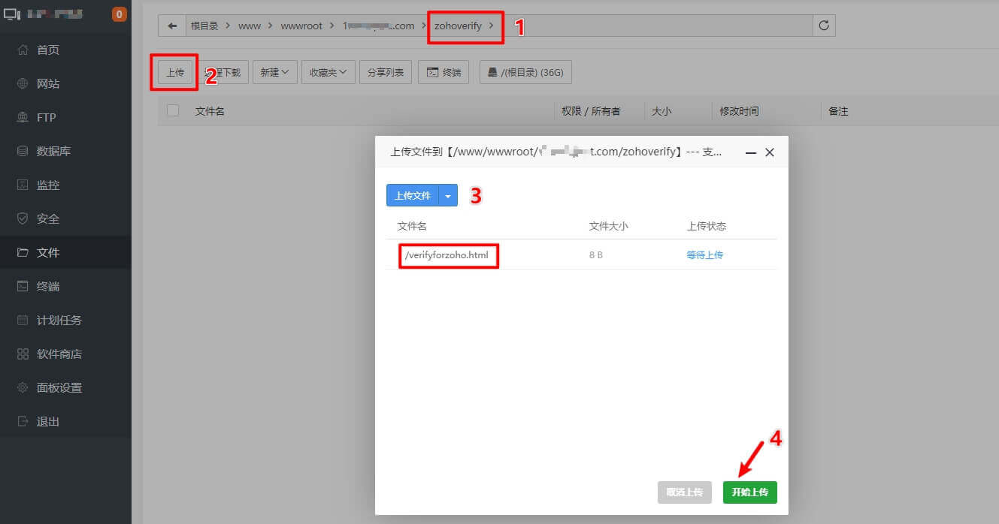Select the /verifyforzoho.html file row
The width and height of the screenshot is (999, 524).
pos(448,255)
